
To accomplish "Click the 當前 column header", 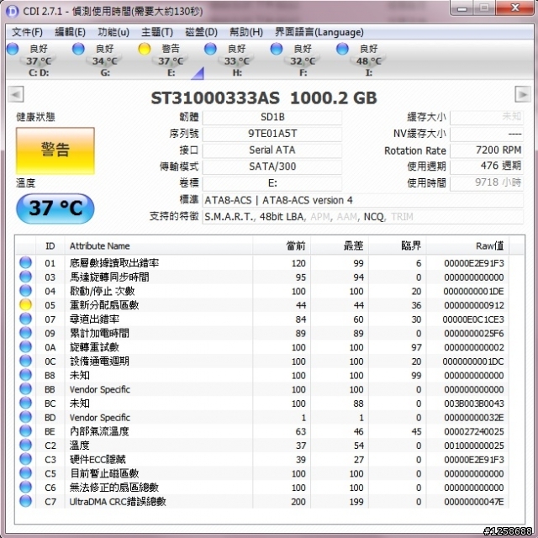I will point(282,246).
